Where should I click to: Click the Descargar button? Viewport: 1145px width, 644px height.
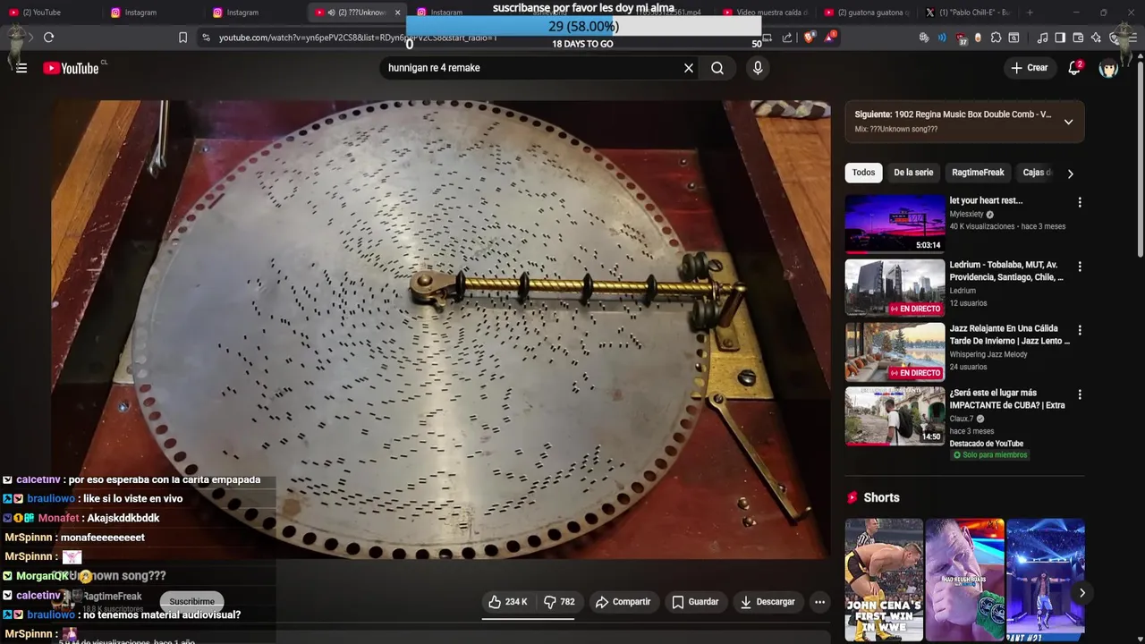(767, 602)
